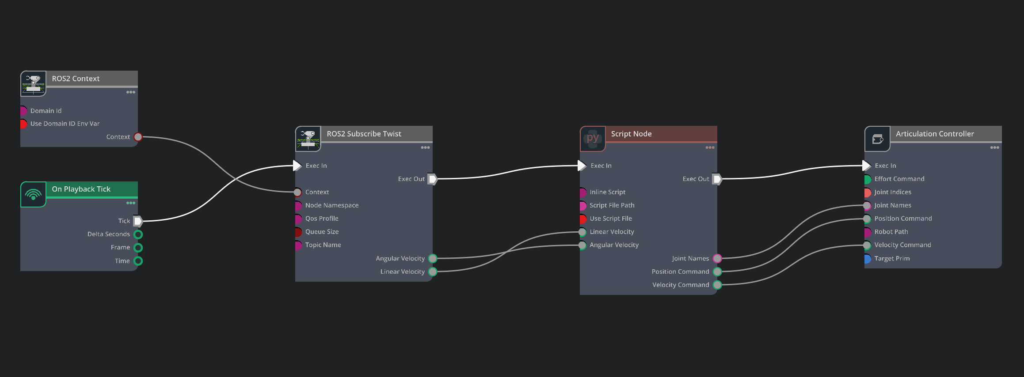Click Linear Velocity output port on Subscribe Twist
Screen dimensions: 1024x377
coord(433,271)
